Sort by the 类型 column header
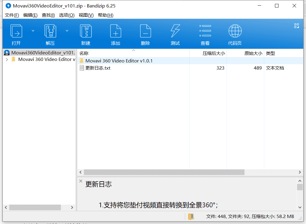 pyautogui.click(x=283, y=53)
